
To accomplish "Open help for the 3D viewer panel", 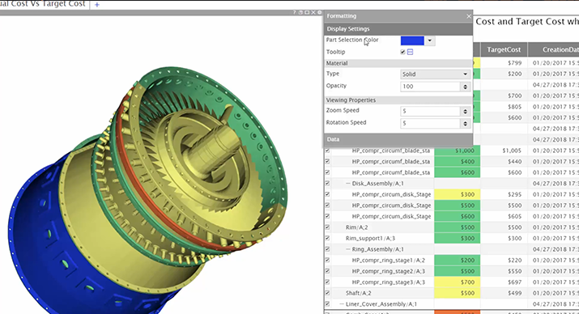I will point(294,13).
